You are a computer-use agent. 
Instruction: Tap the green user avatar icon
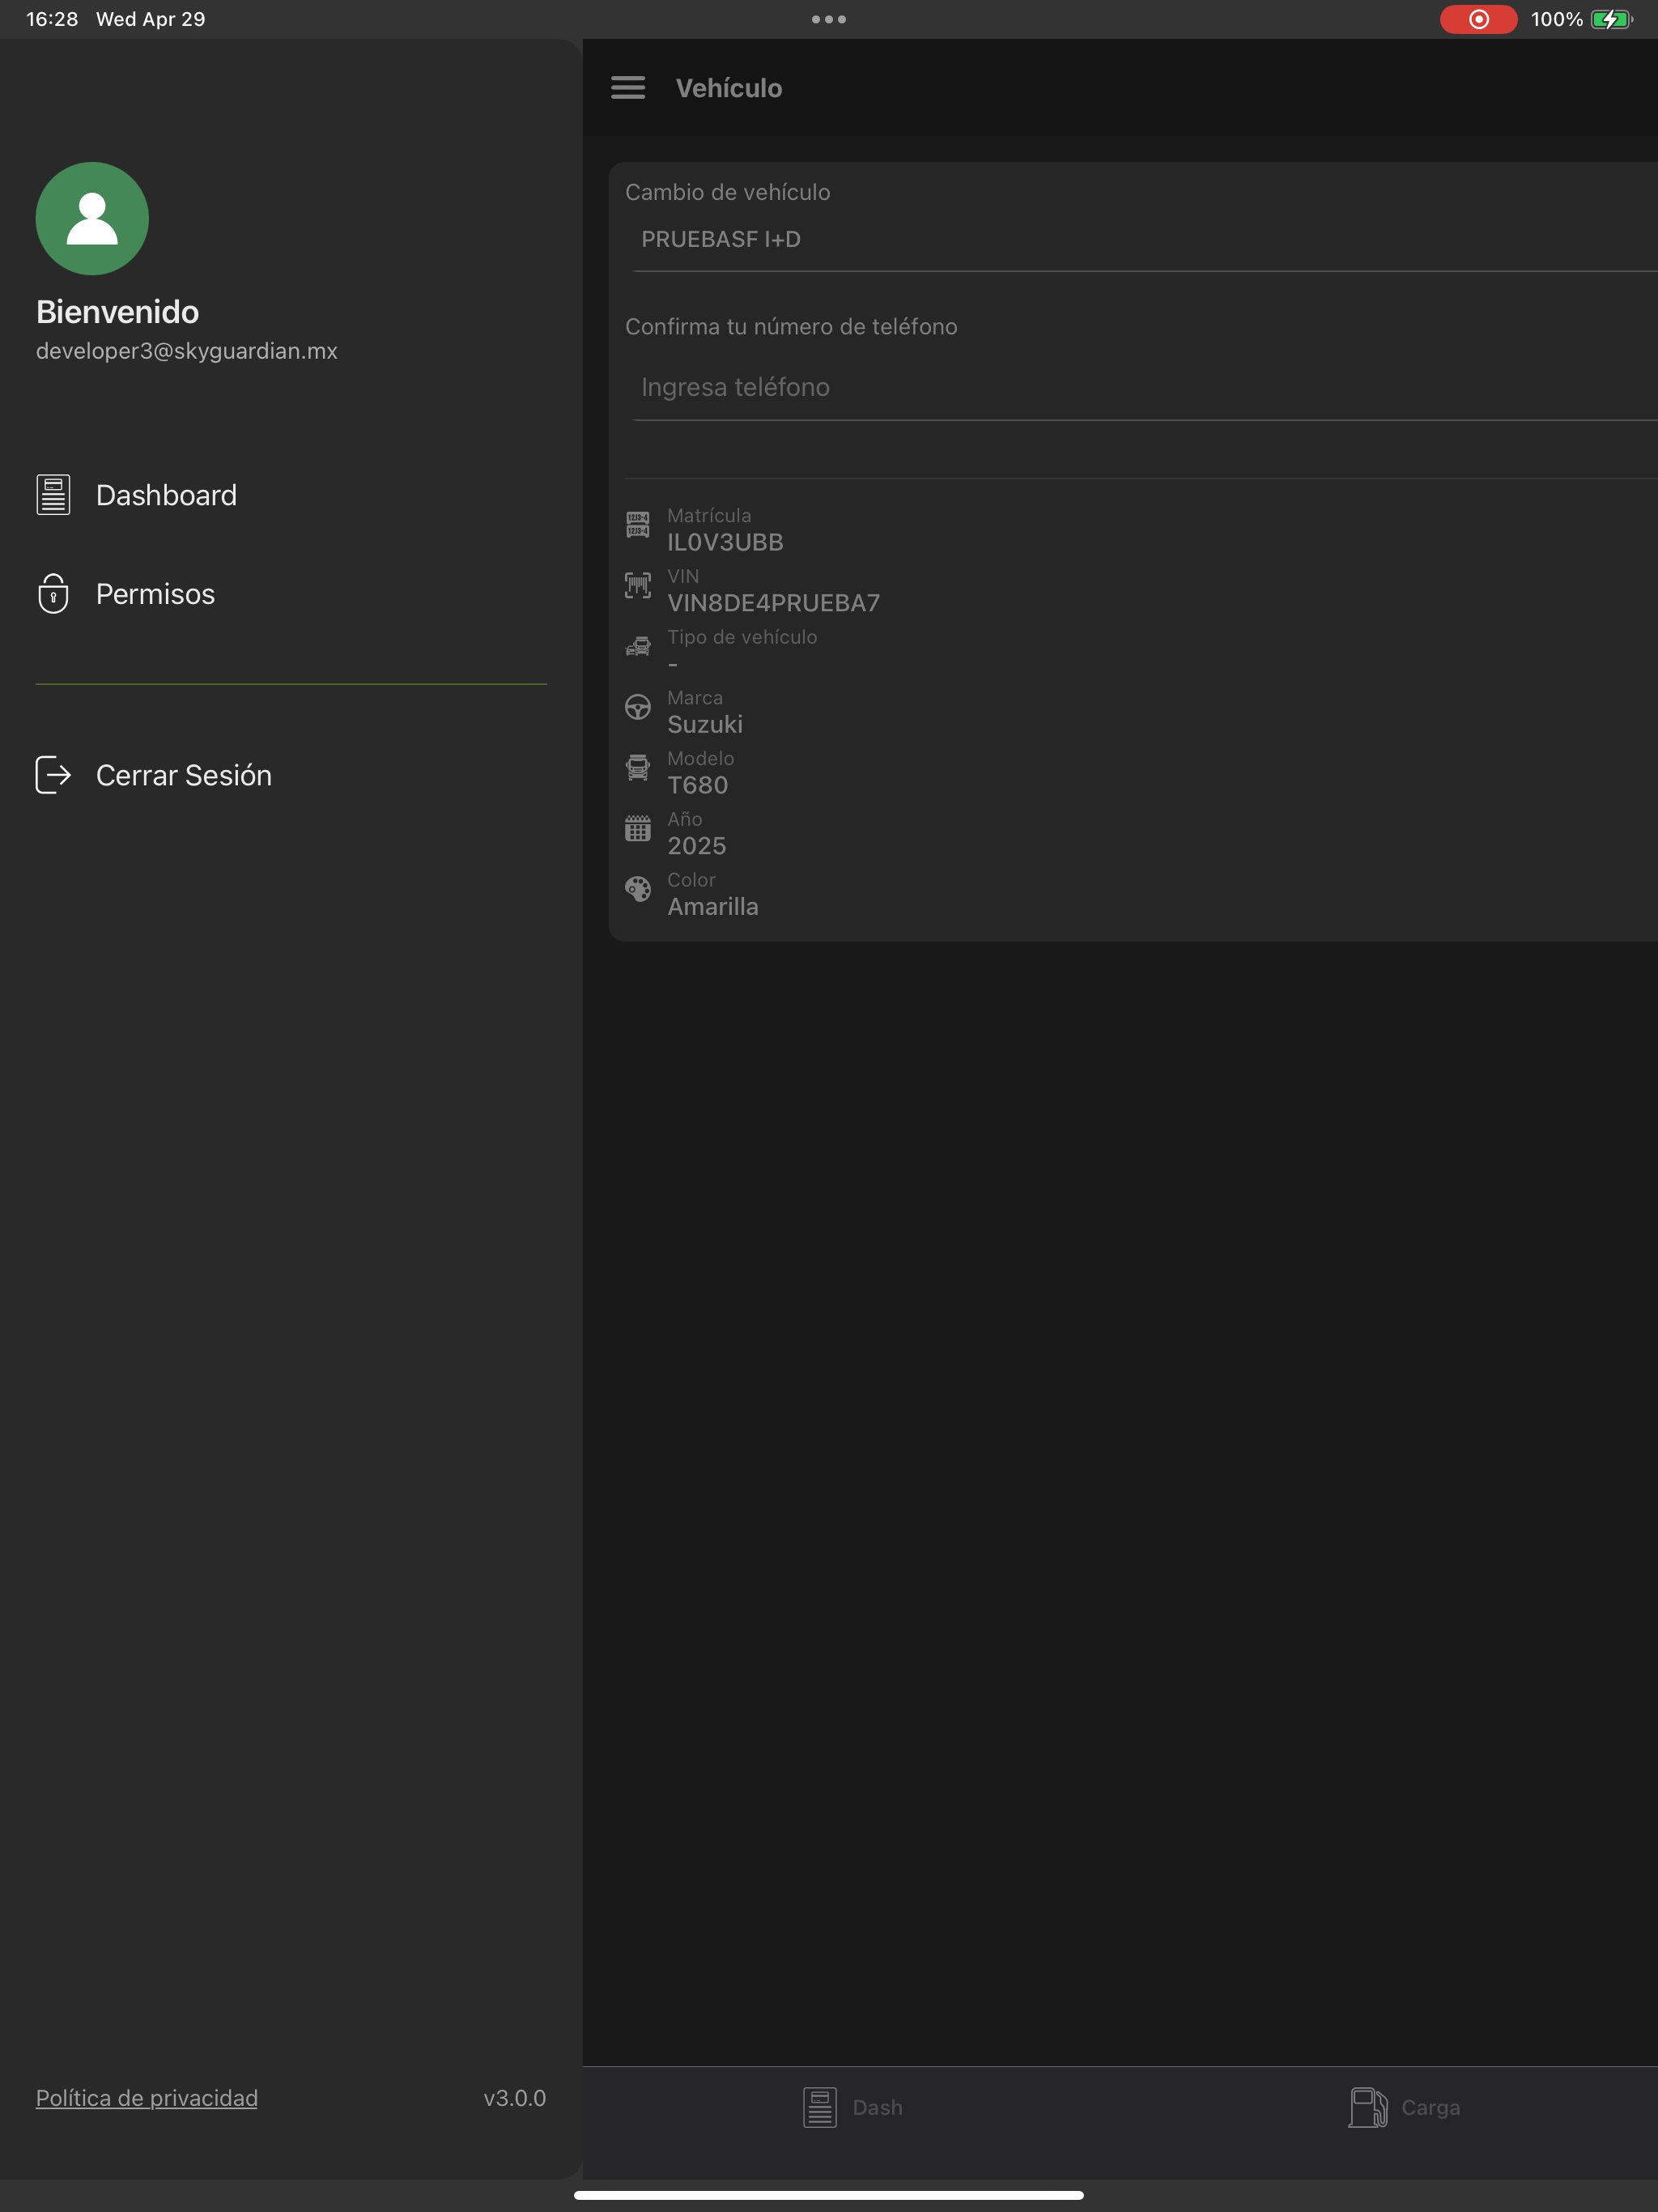coord(92,218)
